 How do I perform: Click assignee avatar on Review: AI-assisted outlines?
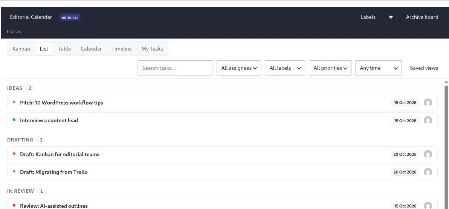[428, 206]
